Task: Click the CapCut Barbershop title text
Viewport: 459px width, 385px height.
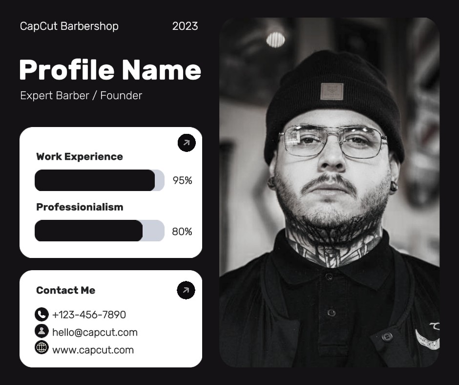Action: pos(69,26)
